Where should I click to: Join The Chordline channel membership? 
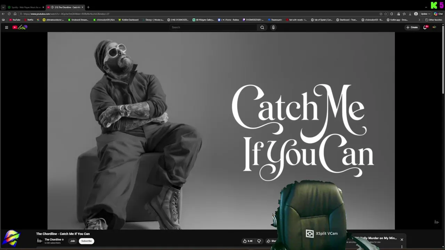click(x=73, y=241)
